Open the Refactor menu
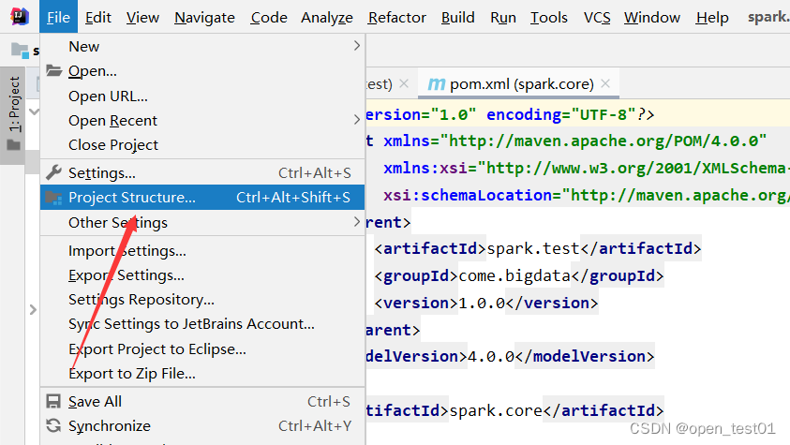This screenshot has height=445, width=790. (396, 18)
